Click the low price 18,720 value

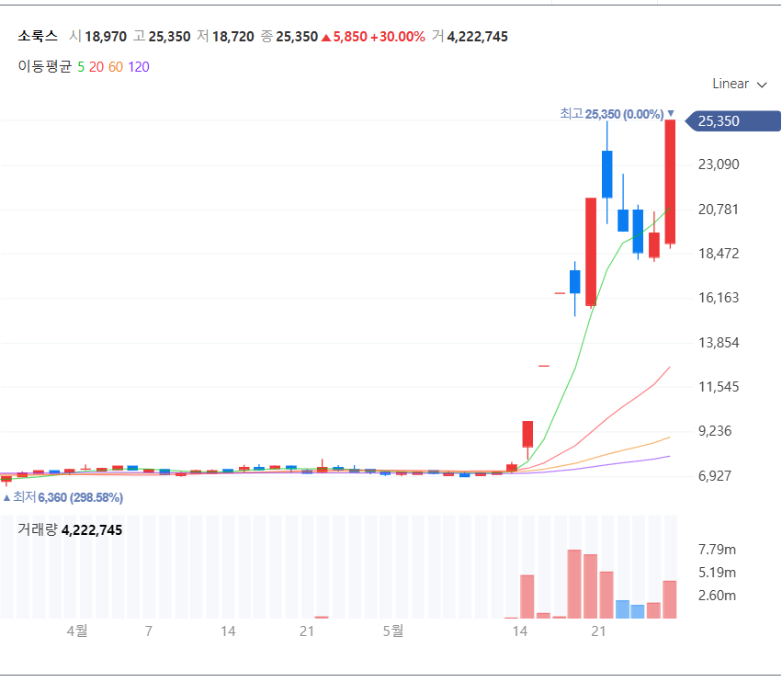coord(233,37)
